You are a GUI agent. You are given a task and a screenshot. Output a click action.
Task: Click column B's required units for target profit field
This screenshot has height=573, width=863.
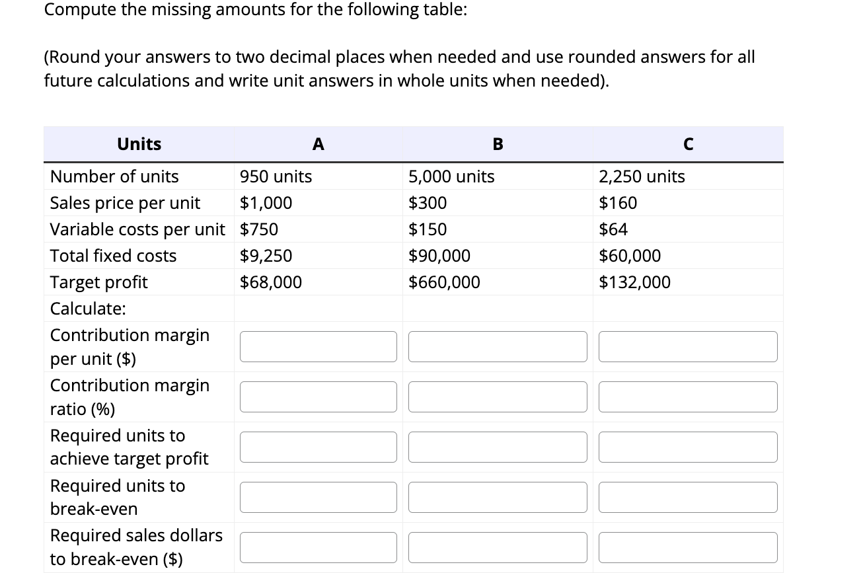[498, 447]
